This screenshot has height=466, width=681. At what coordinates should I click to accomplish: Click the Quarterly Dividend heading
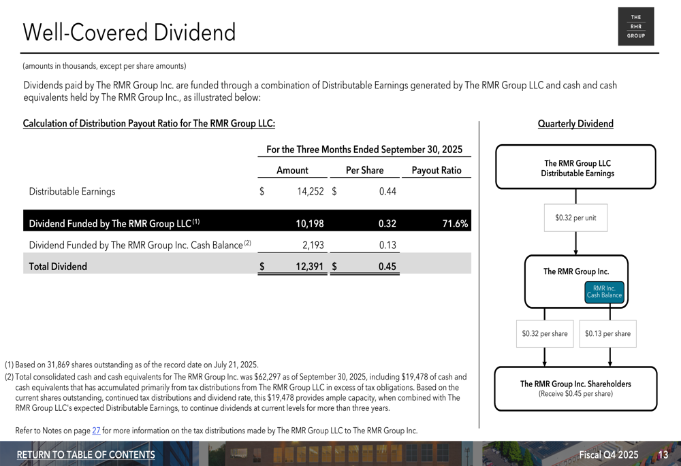click(x=575, y=124)
